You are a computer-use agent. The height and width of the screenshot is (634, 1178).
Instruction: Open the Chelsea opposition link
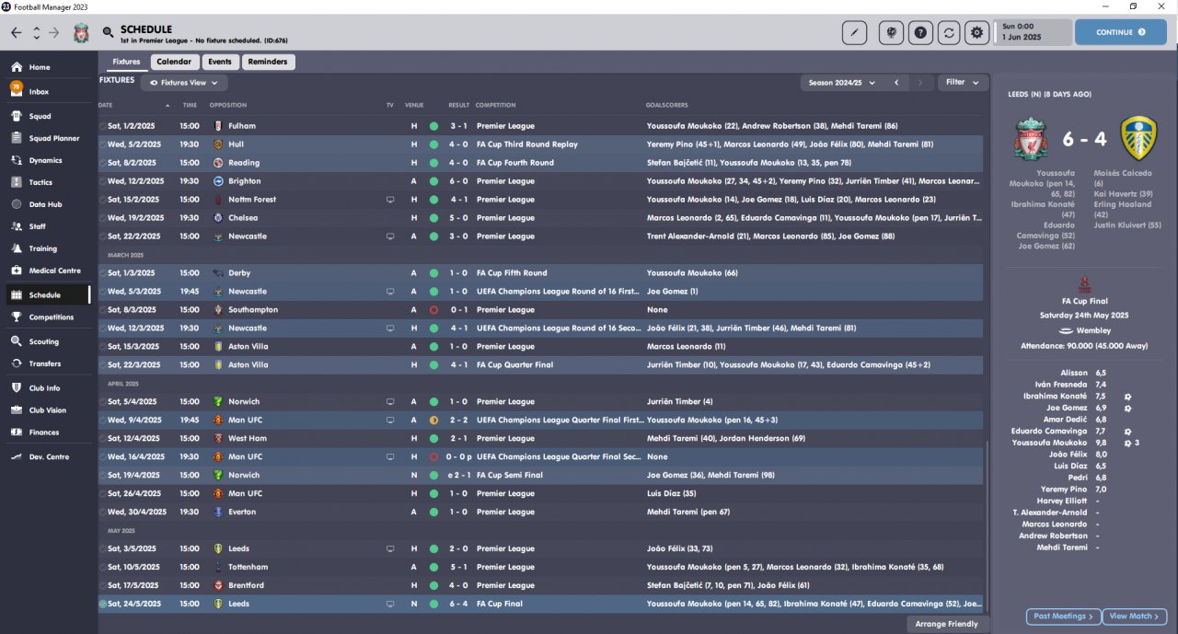(x=244, y=218)
